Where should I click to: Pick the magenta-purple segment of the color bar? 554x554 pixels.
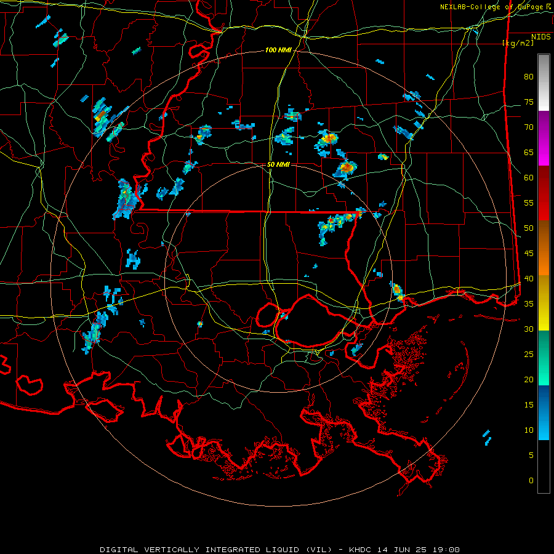pyautogui.click(x=544, y=138)
